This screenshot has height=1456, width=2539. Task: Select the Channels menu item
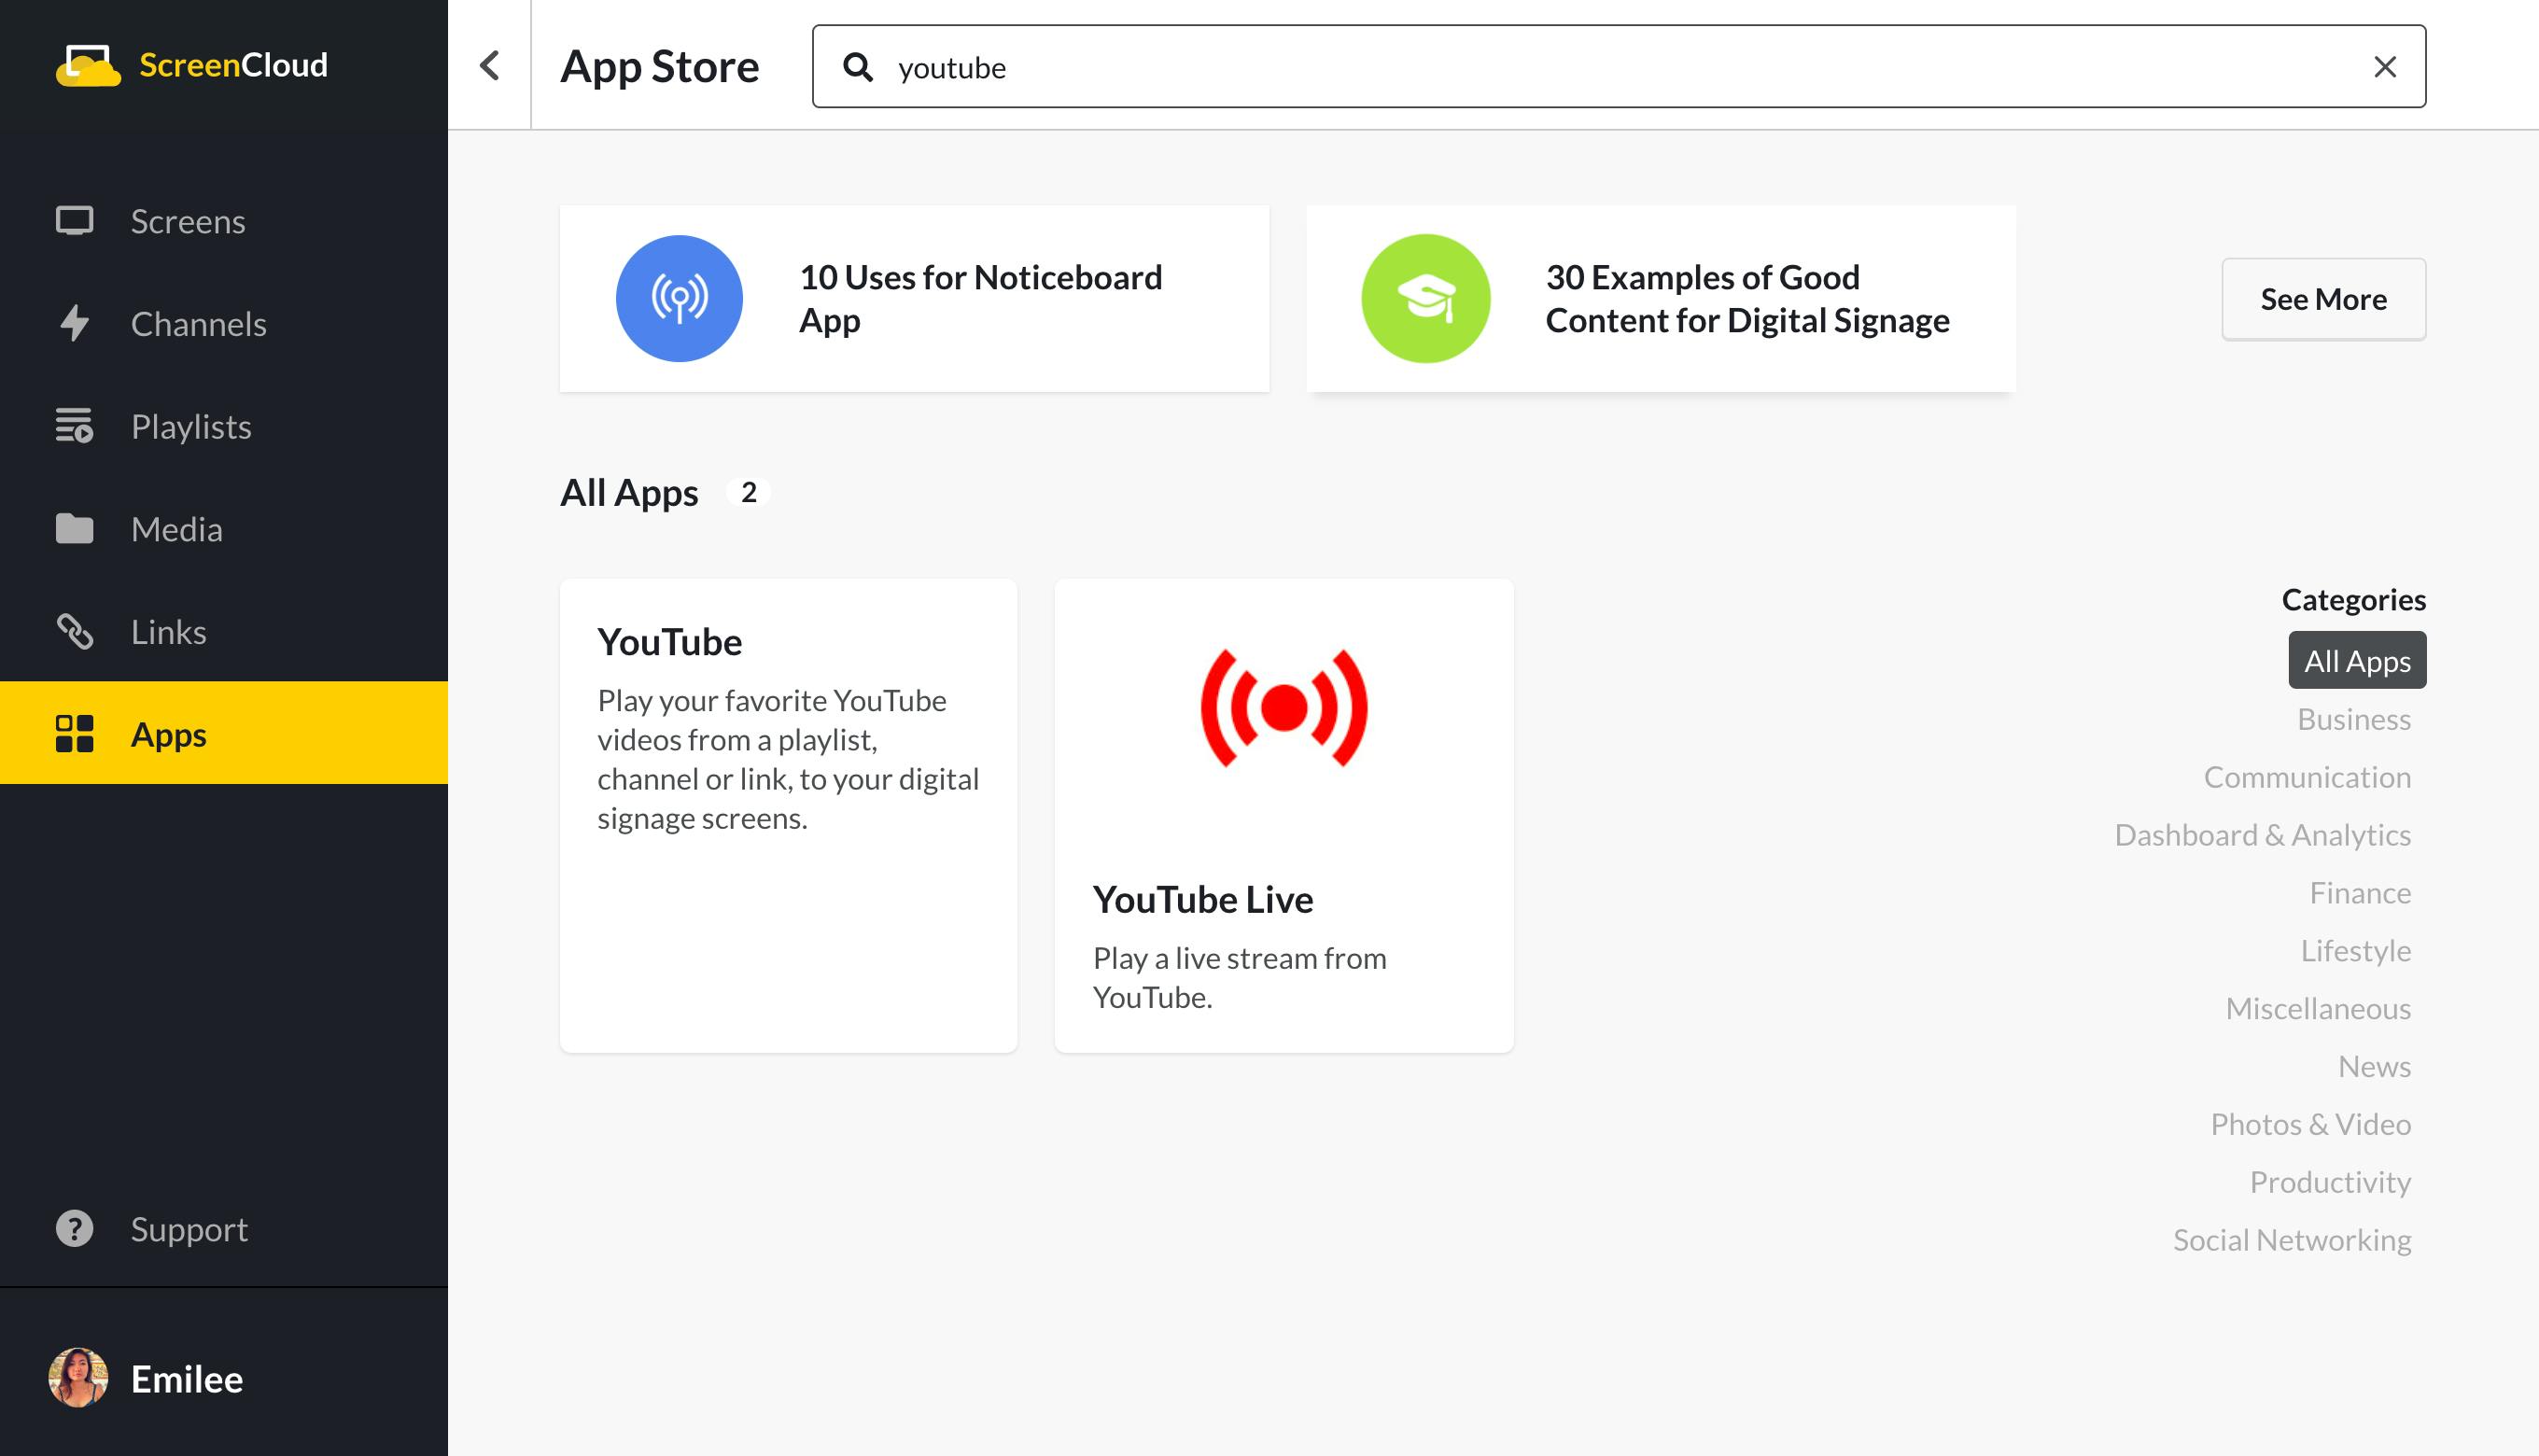[224, 323]
